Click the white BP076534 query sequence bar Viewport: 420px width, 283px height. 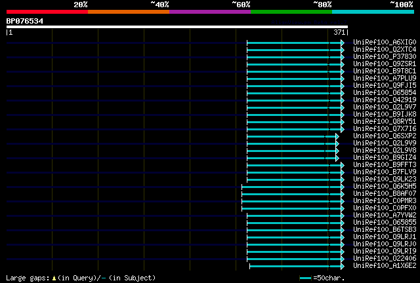tap(177, 27)
